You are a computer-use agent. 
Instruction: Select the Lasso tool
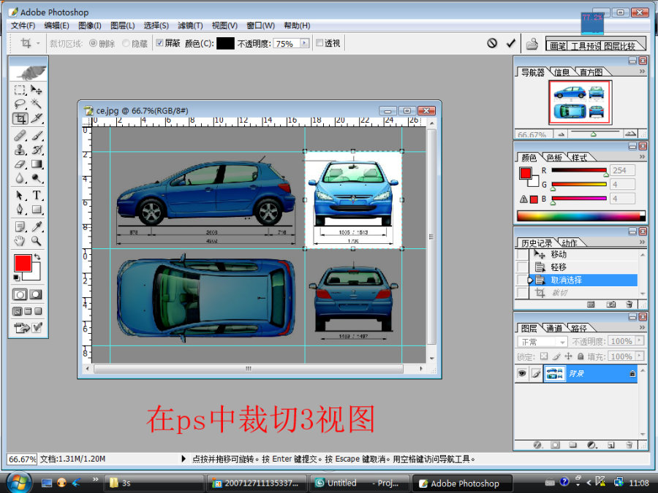pos(19,104)
